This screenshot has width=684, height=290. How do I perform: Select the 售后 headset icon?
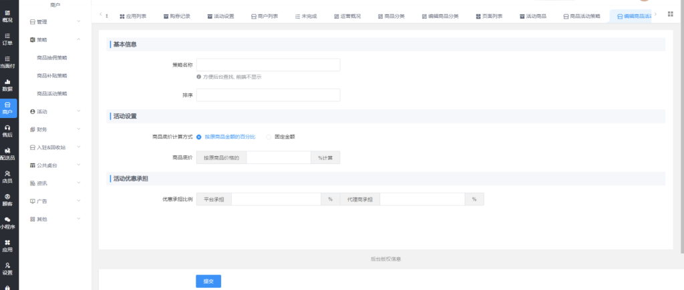click(8, 130)
